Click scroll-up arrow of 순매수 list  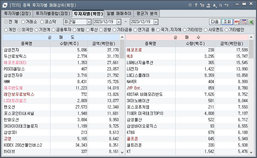point(251,37)
